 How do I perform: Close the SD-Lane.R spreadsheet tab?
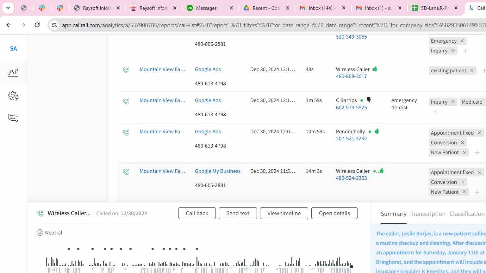click(x=456, y=8)
